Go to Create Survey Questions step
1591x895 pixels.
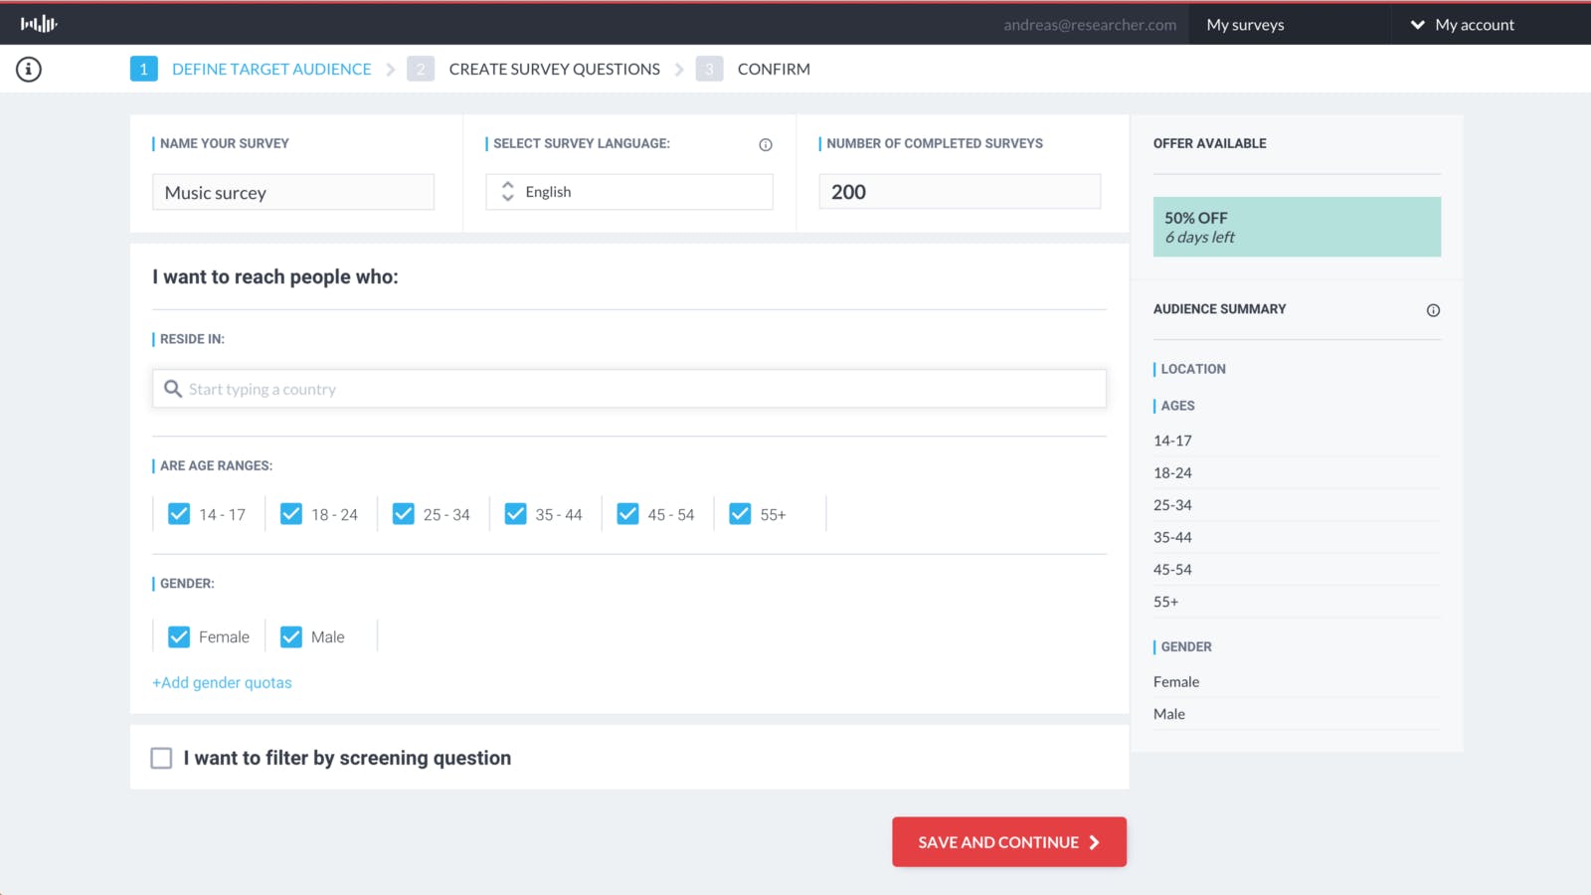tap(554, 69)
